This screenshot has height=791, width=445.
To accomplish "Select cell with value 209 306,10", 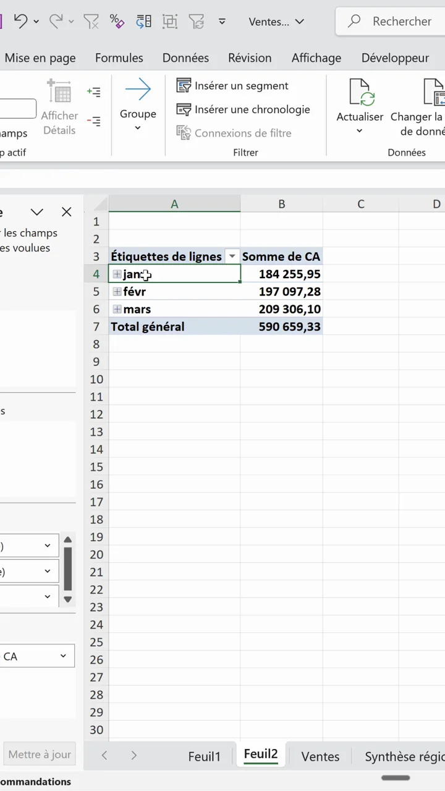I will pyautogui.click(x=281, y=309).
